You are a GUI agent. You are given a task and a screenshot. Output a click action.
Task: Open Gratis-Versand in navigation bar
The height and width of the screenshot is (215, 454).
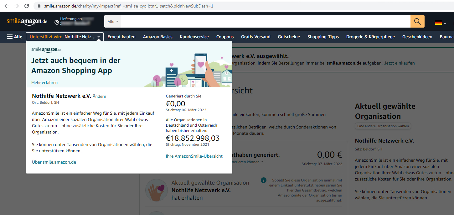[x=256, y=37]
